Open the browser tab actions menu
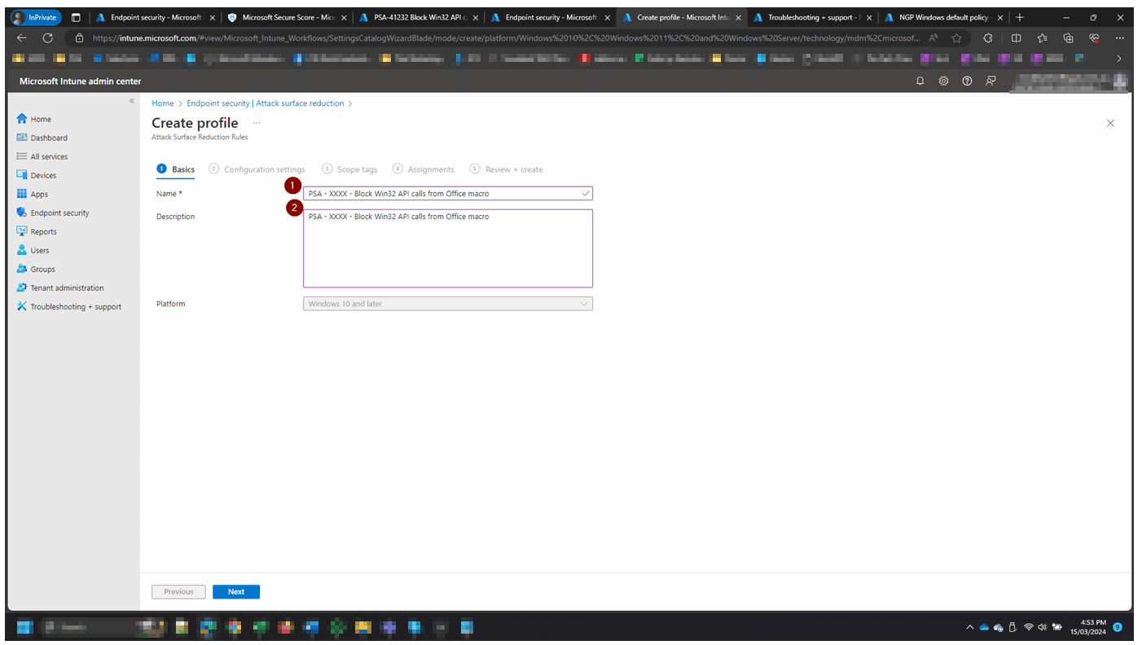 [x=76, y=17]
